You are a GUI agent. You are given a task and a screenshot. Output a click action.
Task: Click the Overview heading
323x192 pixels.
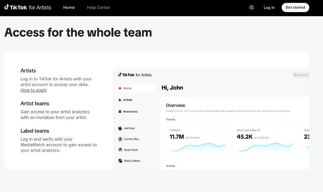(176, 105)
